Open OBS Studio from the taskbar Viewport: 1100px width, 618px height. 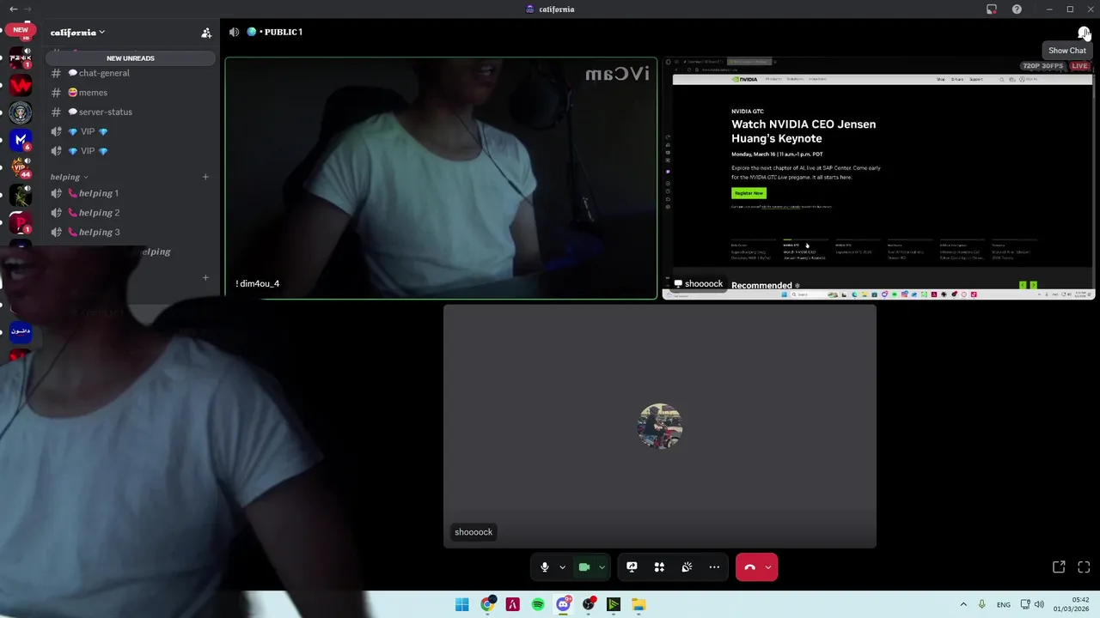[x=589, y=604]
